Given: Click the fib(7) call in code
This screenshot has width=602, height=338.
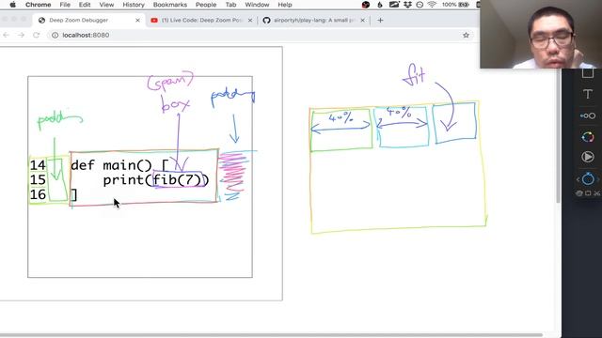Looking at the screenshot, I should [178, 179].
